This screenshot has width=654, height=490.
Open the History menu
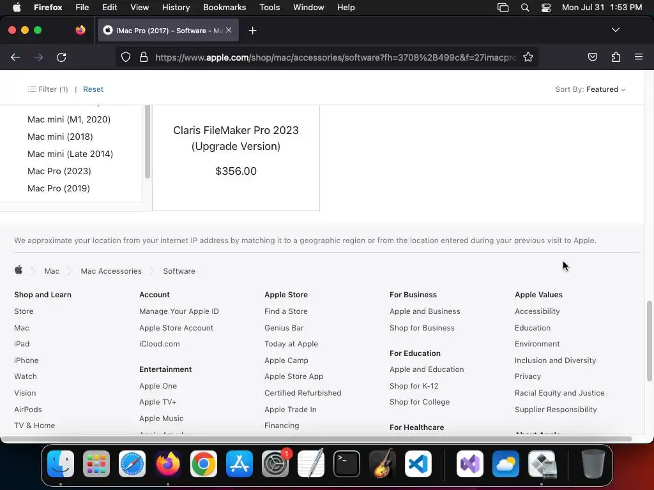(176, 8)
